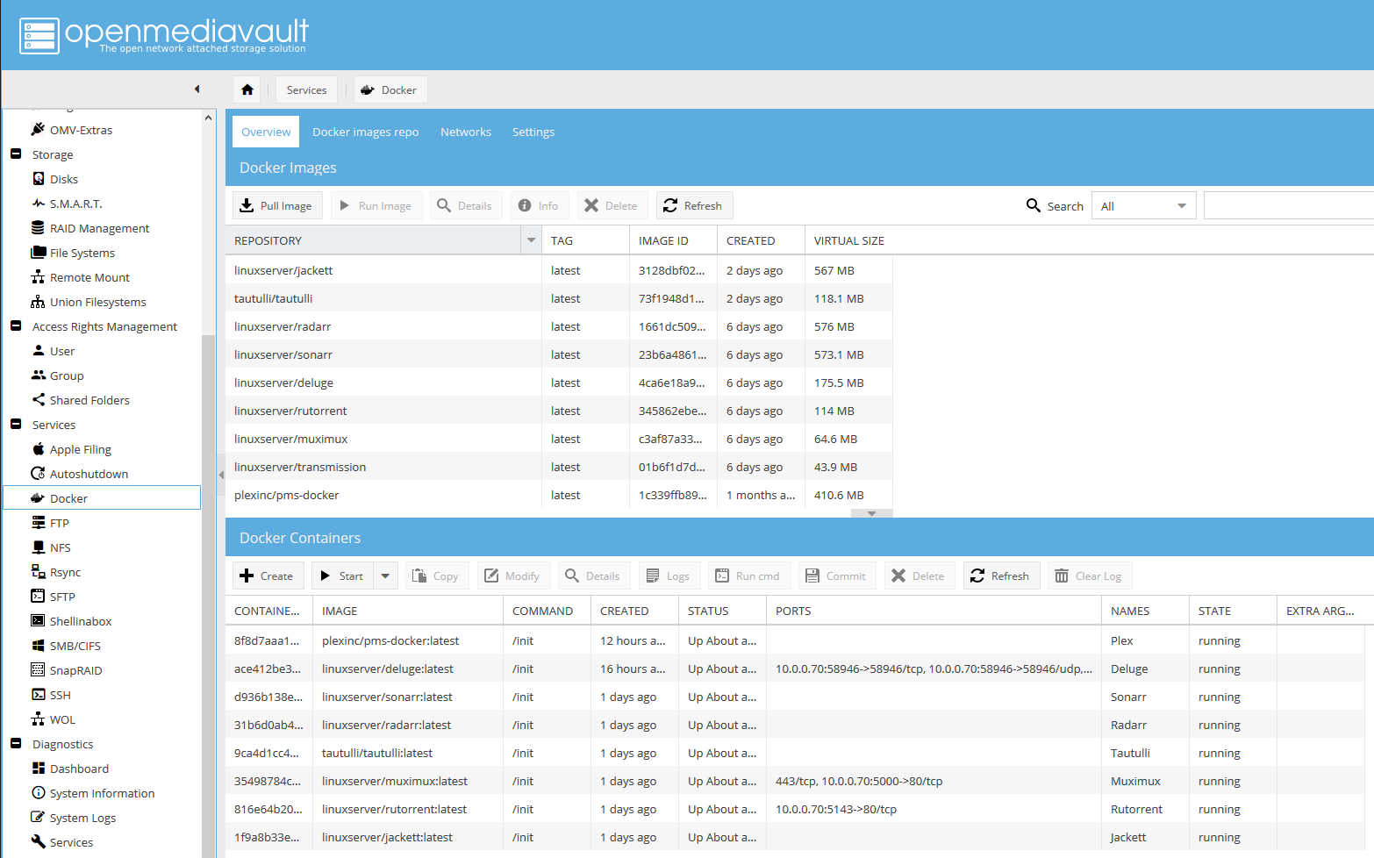
Task: Click the System Information info icon
Action: pyautogui.click(x=38, y=792)
